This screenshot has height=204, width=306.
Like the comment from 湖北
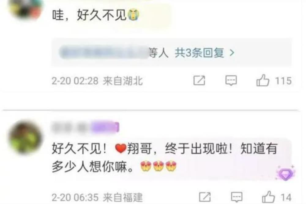[263, 80]
